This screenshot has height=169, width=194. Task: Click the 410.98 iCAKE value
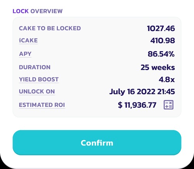point(163,40)
